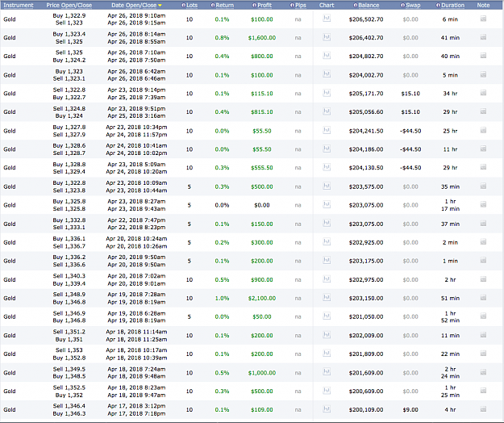
Task: Click the info icon beside the Duration header
Action: point(438,5)
